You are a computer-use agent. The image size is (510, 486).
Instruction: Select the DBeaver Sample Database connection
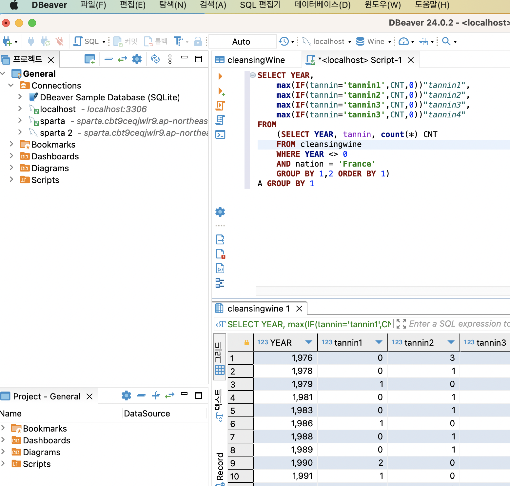[x=109, y=97]
